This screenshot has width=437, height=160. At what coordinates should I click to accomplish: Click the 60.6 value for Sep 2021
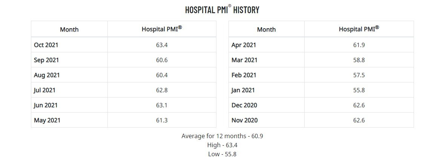pos(162,60)
